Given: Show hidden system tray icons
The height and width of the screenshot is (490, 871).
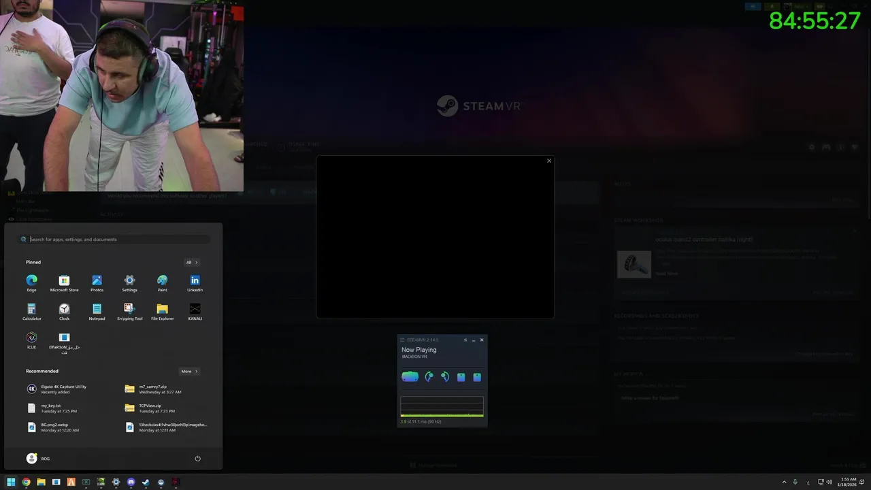Looking at the screenshot, I should [x=784, y=482].
